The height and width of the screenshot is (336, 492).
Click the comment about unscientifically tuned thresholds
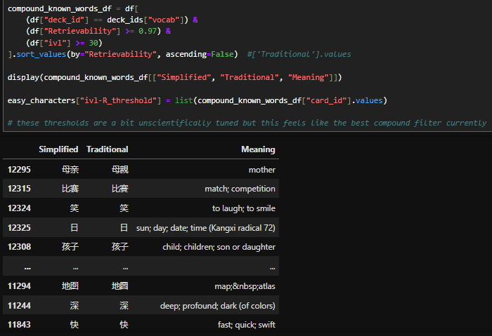pyautogui.click(x=246, y=123)
